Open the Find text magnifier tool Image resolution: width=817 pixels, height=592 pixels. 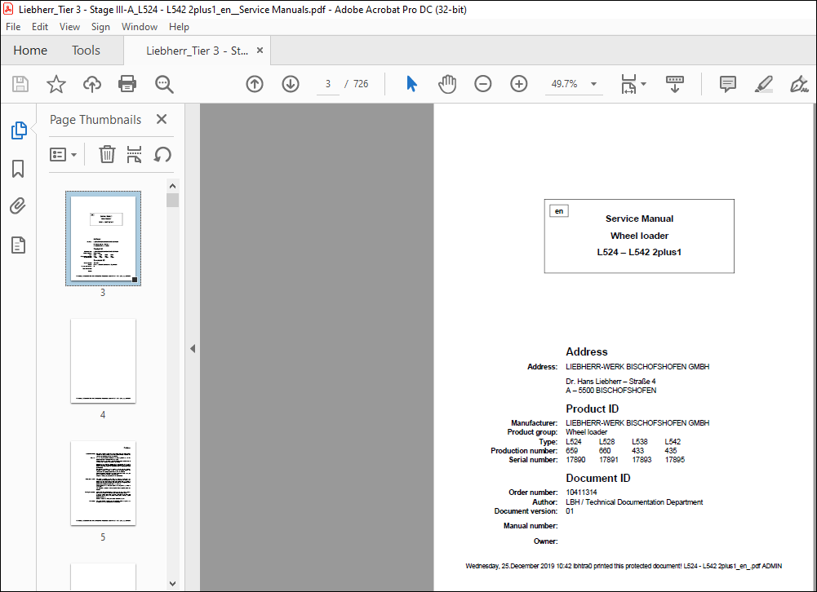[164, 84]
